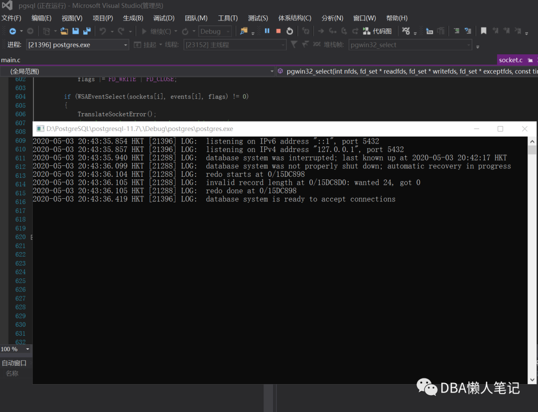Click the Redo arrow icon

(121, 31)
